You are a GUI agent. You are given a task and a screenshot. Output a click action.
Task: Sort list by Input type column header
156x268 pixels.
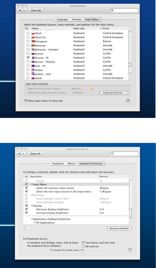pos(87,28)
